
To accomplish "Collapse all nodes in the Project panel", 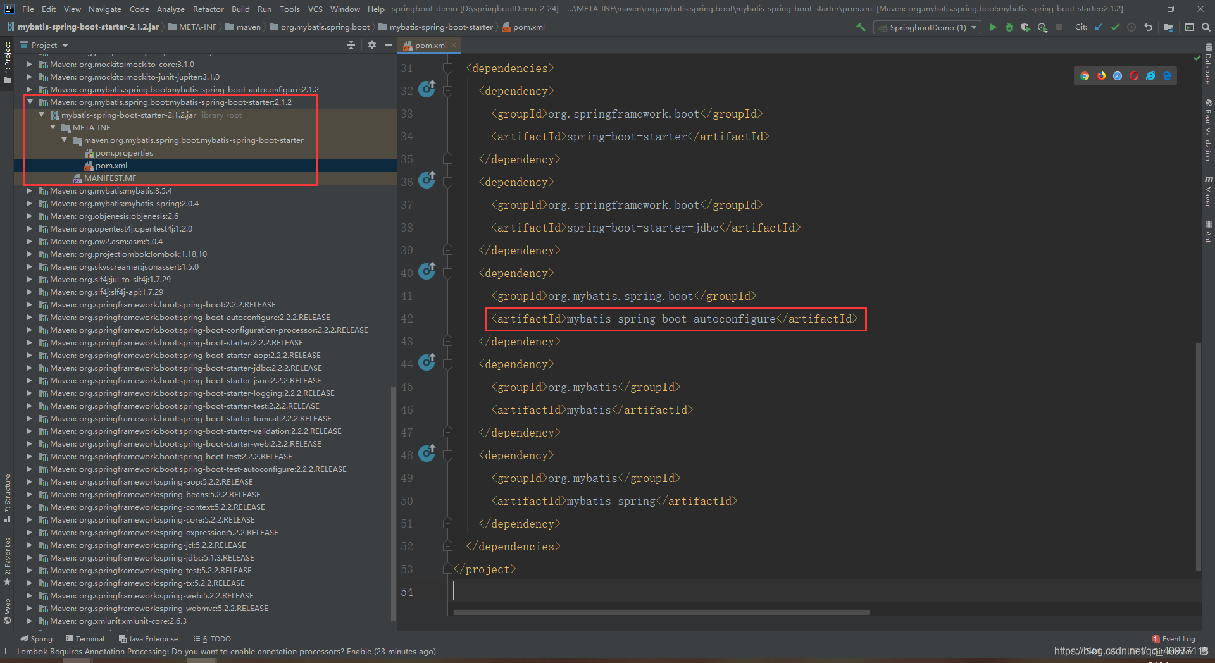I will tap(351, 45).
